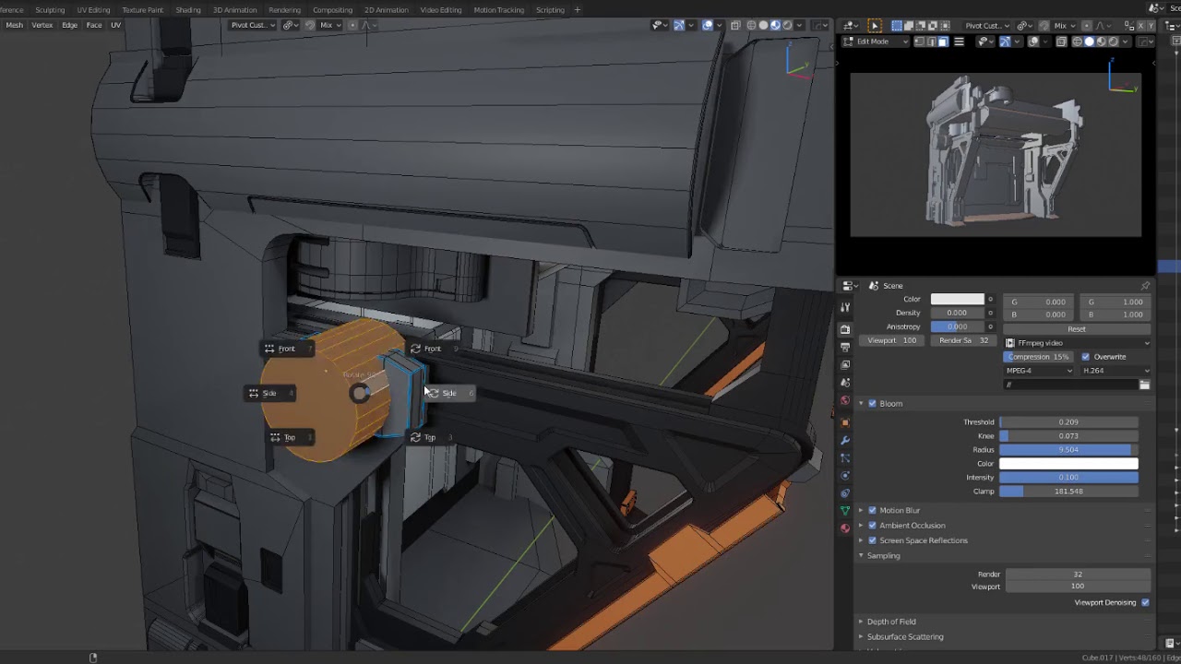Open the Modifiers wrench tab icon

[x=844, y=441]
